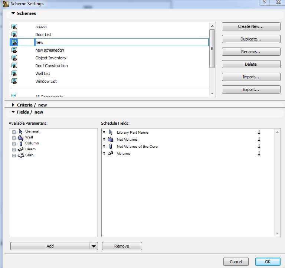Click the Wall icon in Available Parameters
The width and height of the screenshot is (285, 268).
(21, 138)
